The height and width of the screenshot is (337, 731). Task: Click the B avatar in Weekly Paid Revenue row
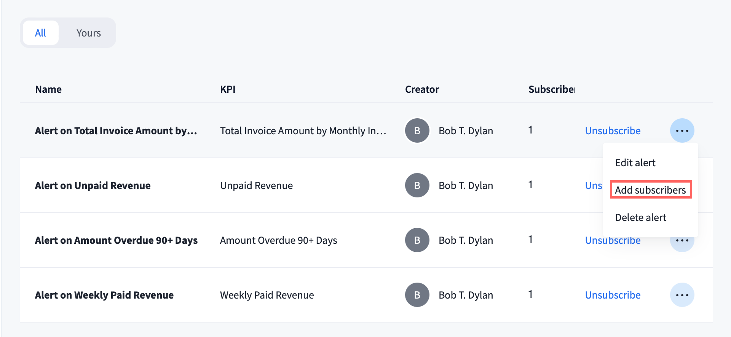coord(417,295)
